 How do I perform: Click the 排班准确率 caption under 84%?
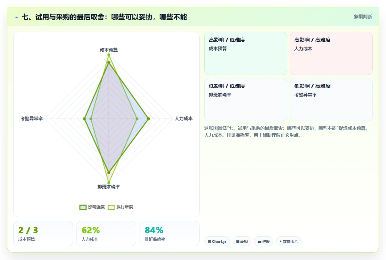coord(155,239)
